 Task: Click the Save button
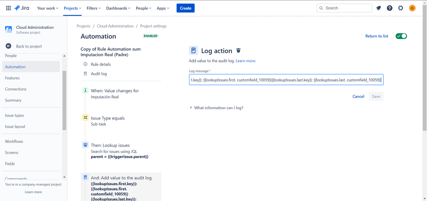pos(376,96)
